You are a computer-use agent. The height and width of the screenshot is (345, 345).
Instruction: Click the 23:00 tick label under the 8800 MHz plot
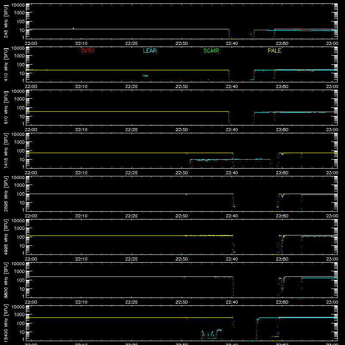pyautogui.click(x=332, y=302)
